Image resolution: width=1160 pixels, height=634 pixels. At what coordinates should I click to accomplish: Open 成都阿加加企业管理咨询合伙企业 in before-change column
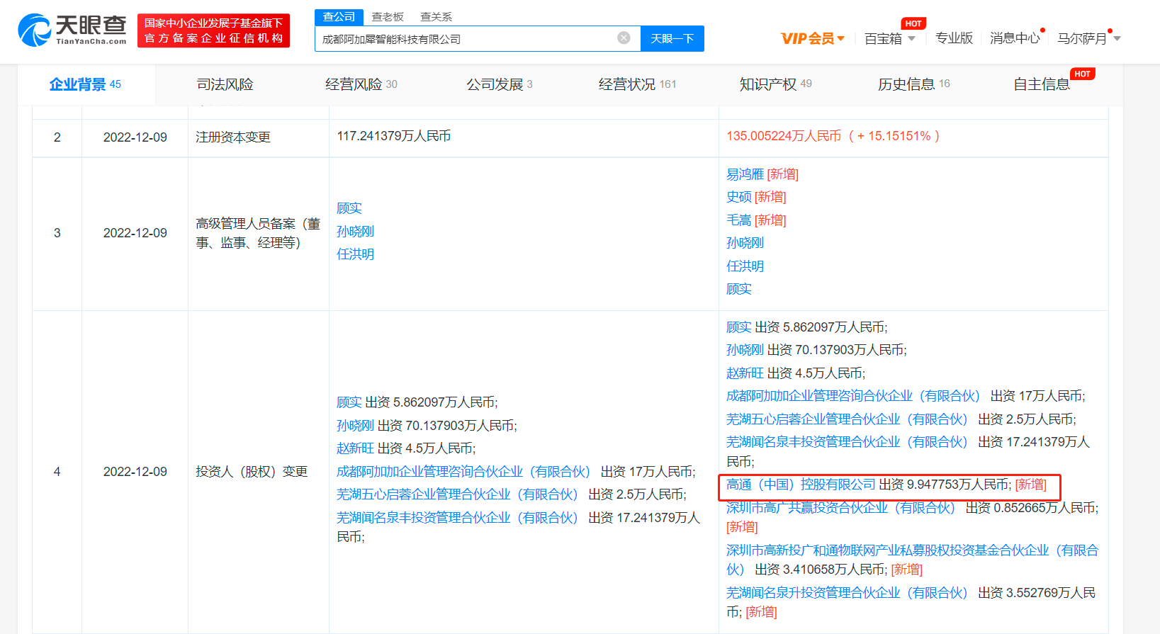coord(463,472)
